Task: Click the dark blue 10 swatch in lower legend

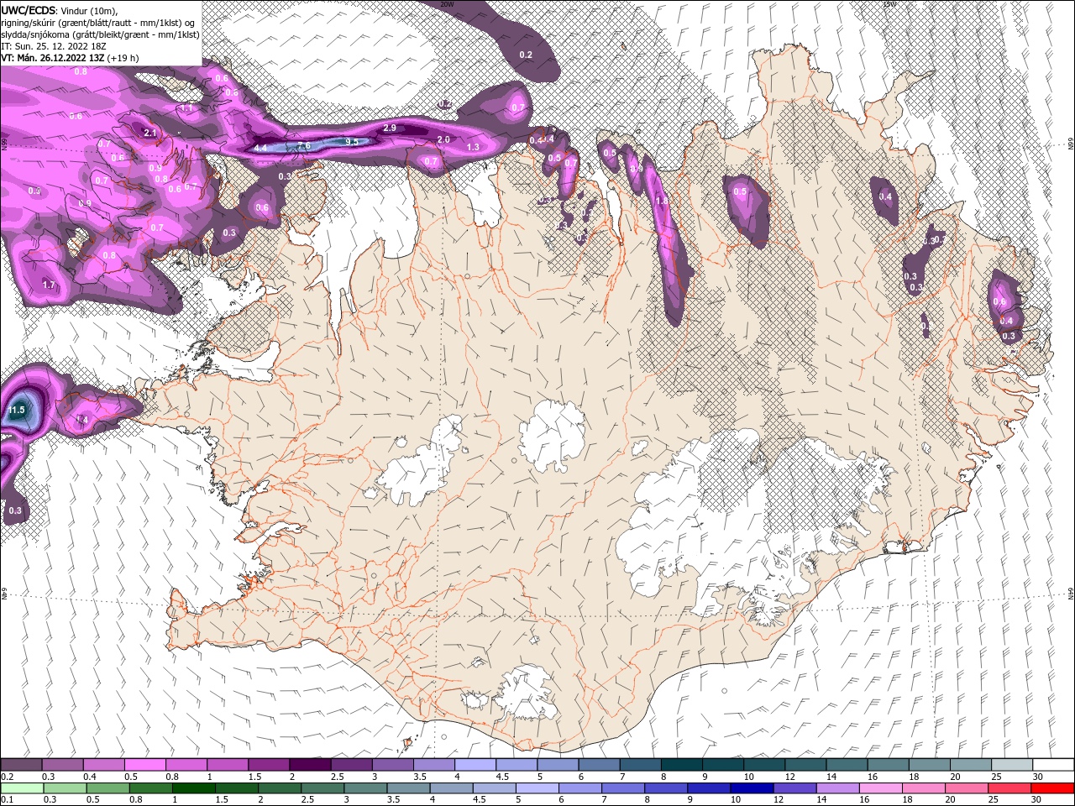Action: pyautogui.click(x=751, y=788)
